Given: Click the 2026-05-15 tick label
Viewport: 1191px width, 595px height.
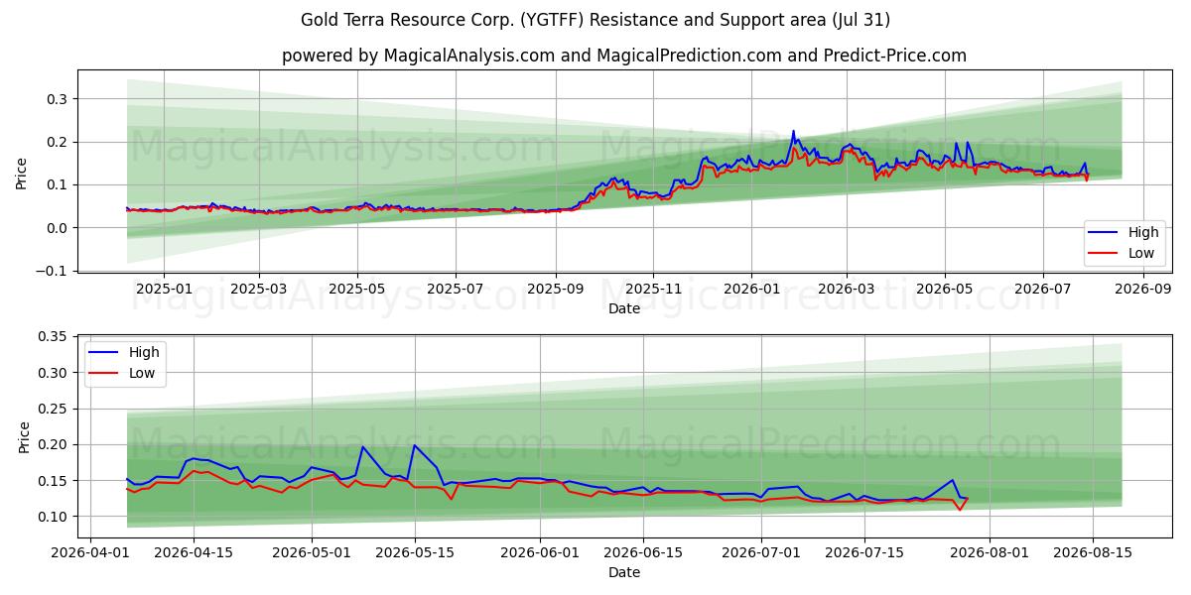Looking at the screenshot, I should [x=414, y=553].
